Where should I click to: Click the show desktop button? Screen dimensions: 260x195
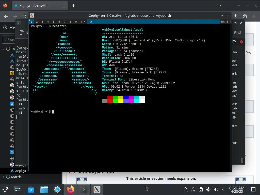(x=253, y=189)
